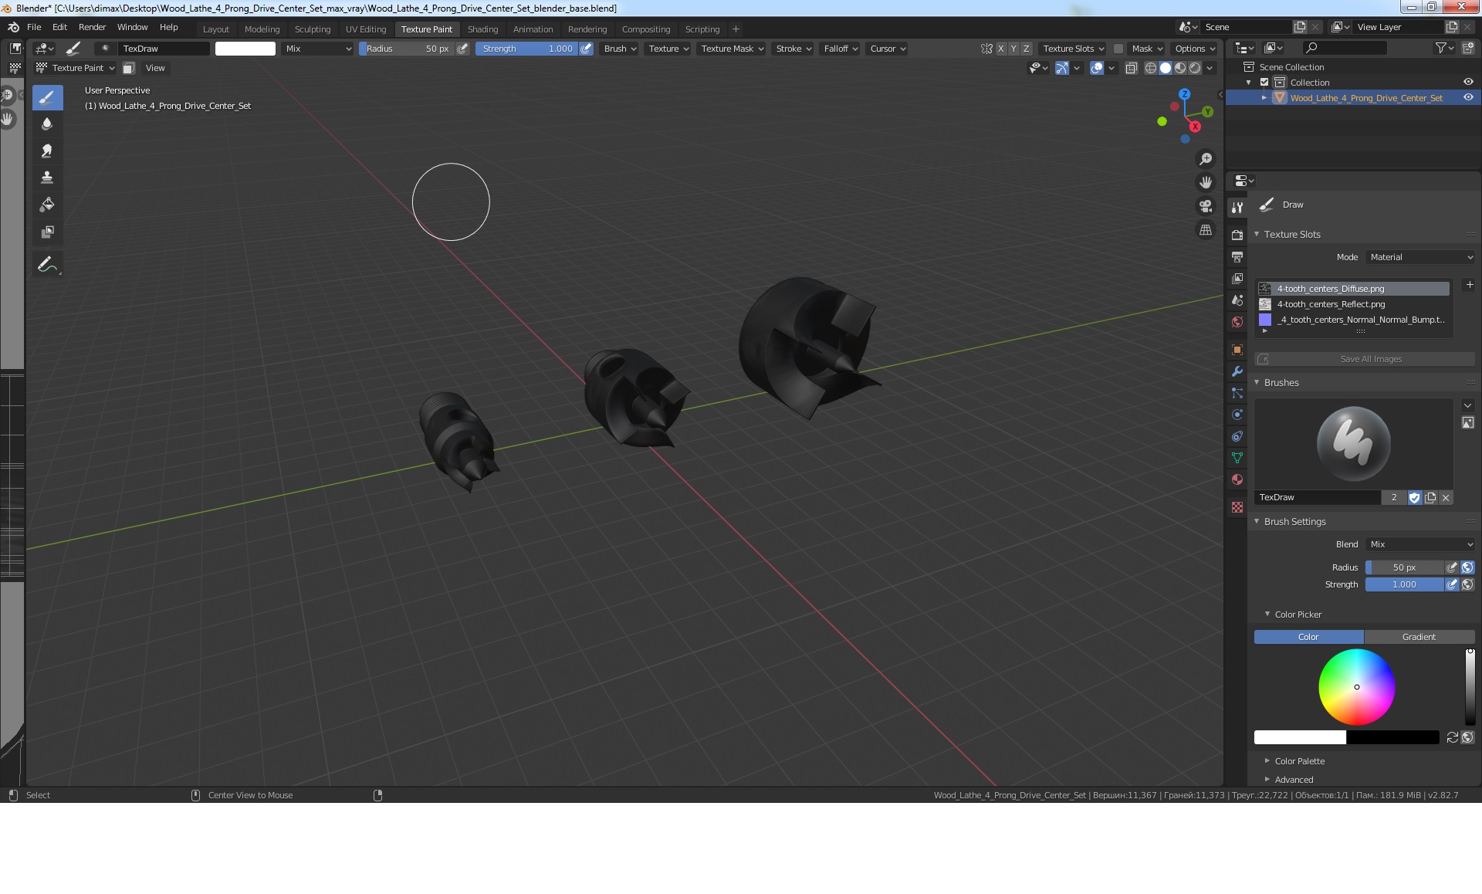
Task: Open the Falloff dropdown
Action: 841,49
